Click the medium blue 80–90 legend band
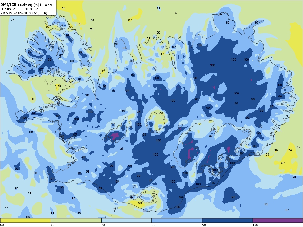The image size is (303, 227). [x=177, y=220]
